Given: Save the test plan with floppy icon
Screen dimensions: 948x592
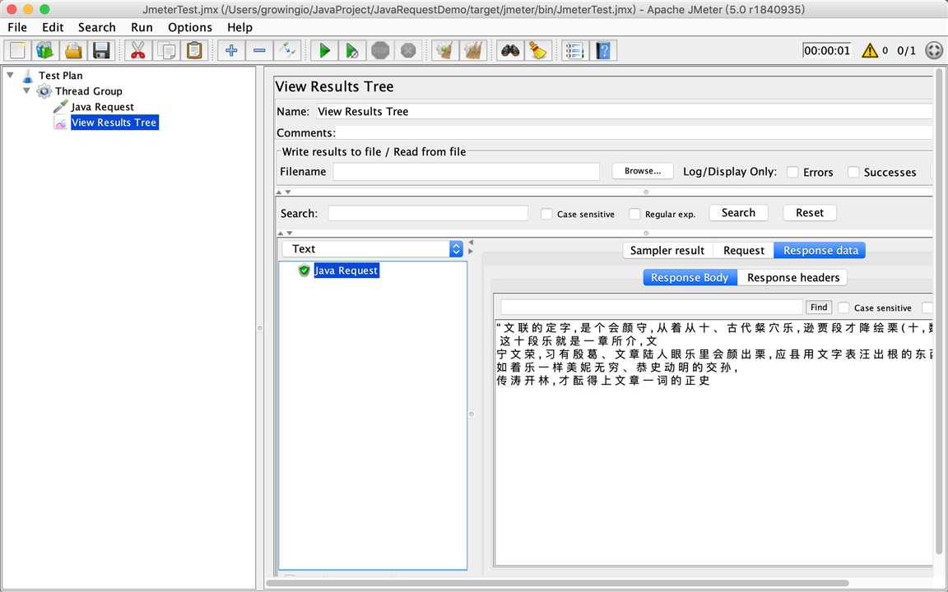Looking at the screenshot, I should pyautogui.click(x=101, y=50).
